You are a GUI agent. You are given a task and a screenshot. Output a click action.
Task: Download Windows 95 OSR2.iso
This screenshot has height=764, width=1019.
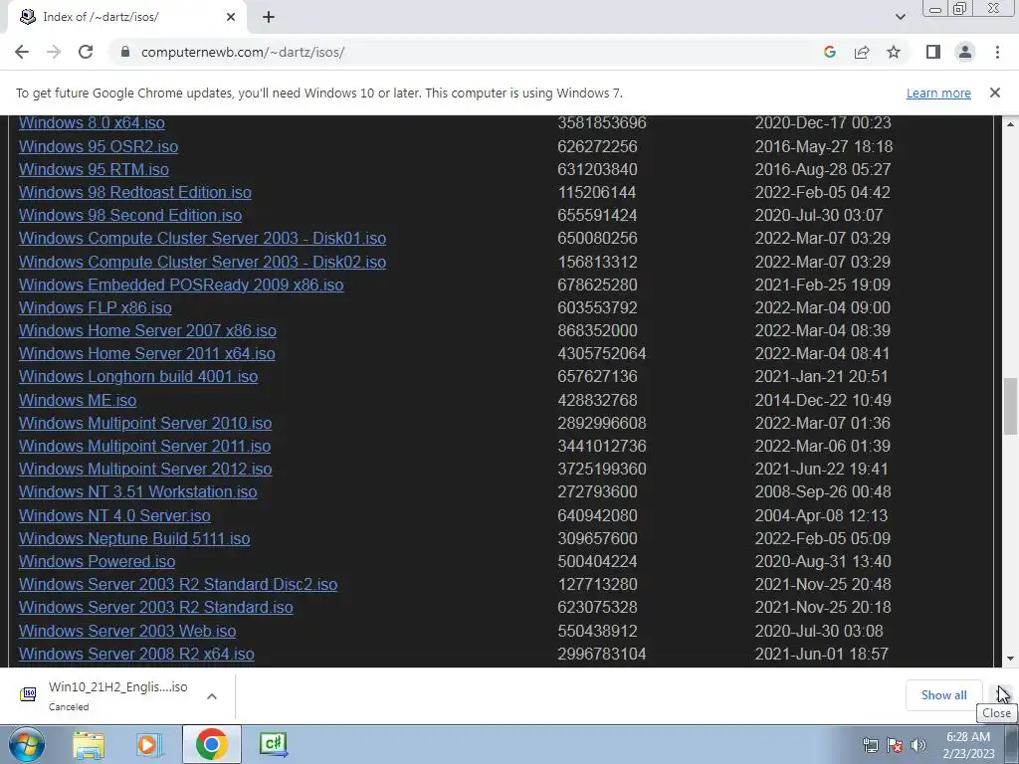(99, 146)
